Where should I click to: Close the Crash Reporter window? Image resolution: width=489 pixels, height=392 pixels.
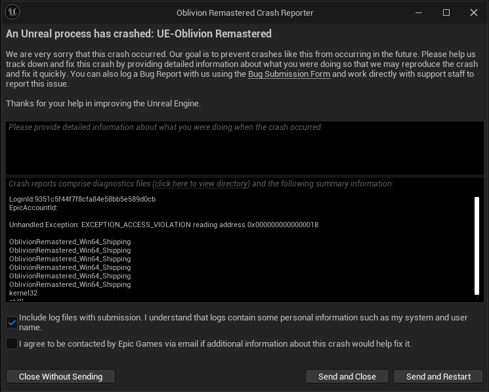(474, 12)
